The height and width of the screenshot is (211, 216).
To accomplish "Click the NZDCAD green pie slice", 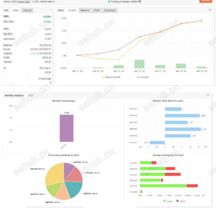I will pos(54,189).
